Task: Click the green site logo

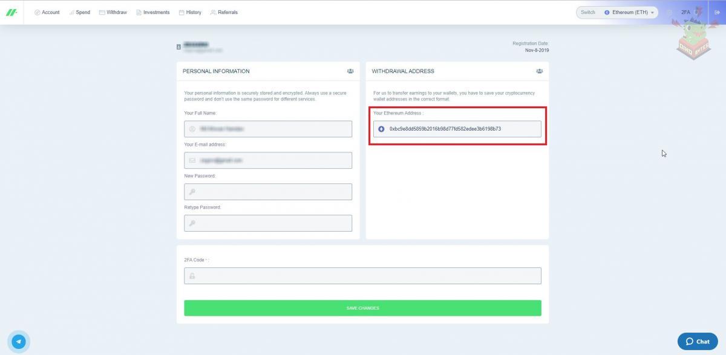Action: 11,12
